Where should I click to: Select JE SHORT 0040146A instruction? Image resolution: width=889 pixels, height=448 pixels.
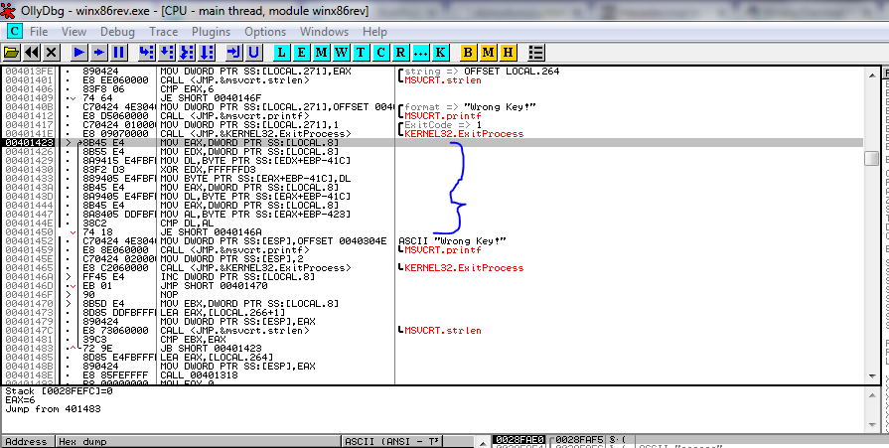[x=211, y=231]
